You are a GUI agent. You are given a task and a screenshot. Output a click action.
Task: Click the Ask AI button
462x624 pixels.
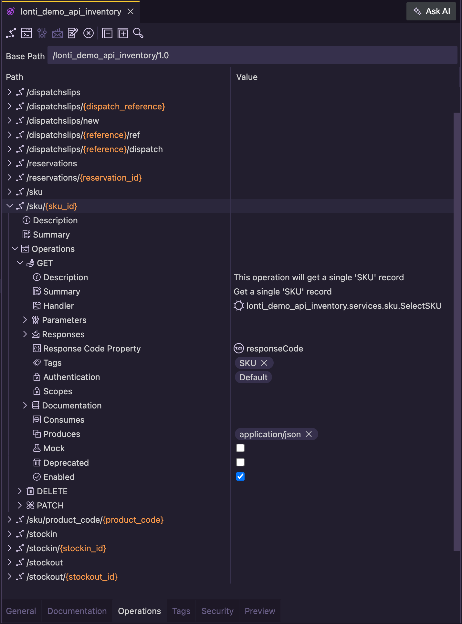pos(431,11)
